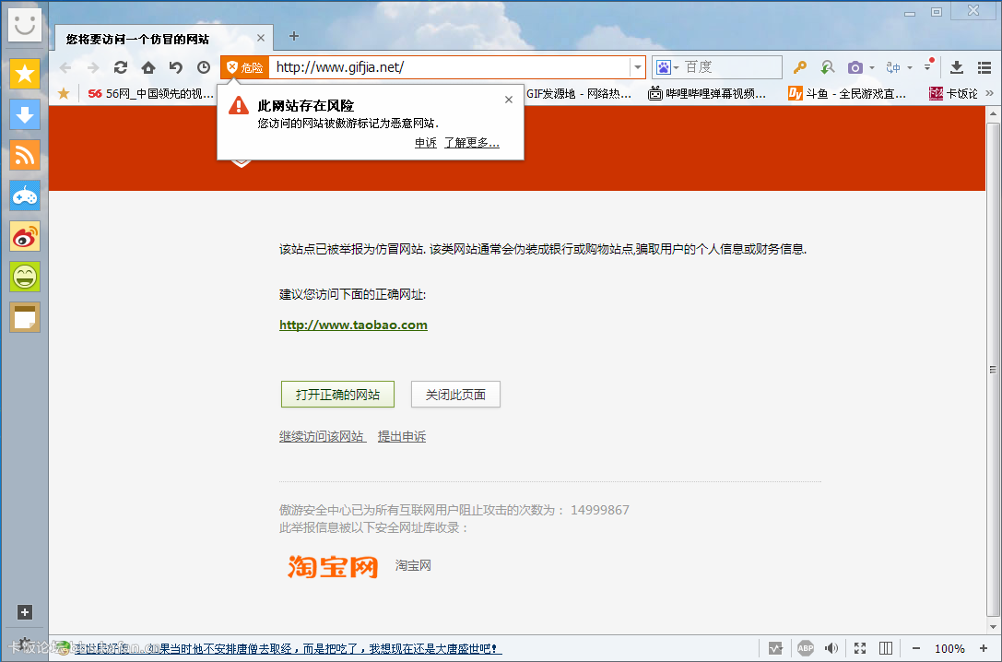The width and height of the screenshot is (1002, 662).
Task: Click the 关闭此页面 button
Action: pos(455,395)
